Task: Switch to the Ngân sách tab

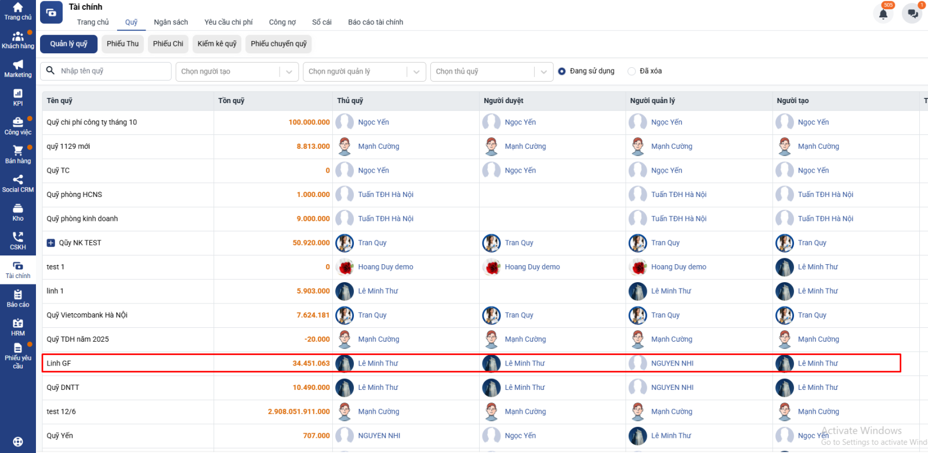Action: (171, 22)
